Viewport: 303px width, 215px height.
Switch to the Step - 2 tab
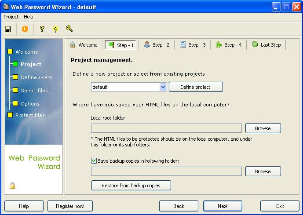[157, 45]
